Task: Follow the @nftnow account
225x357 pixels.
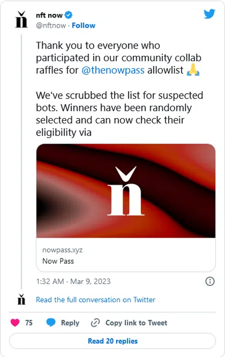Action: coord(83,25)
